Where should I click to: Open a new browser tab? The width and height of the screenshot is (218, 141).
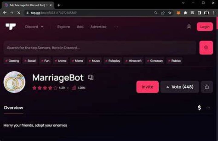[59, 5]
